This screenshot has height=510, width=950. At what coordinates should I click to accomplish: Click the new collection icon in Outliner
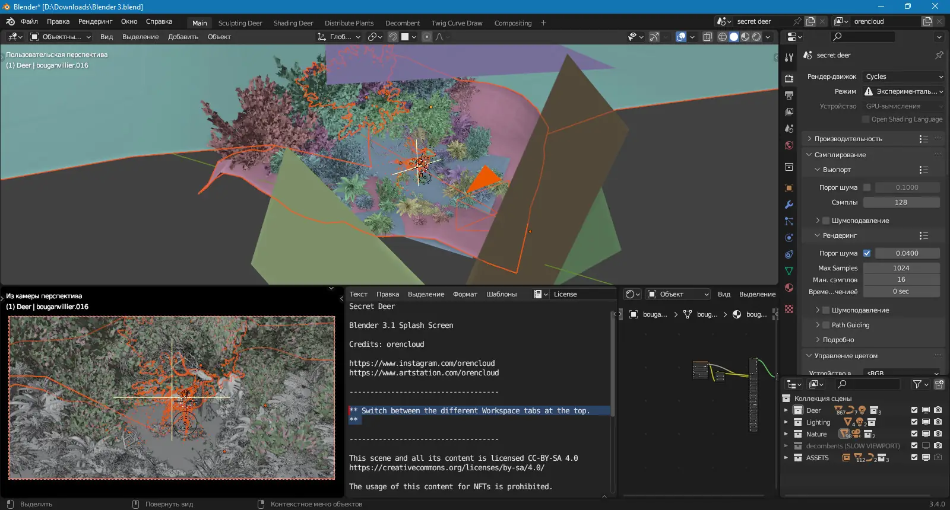[939, 384]
